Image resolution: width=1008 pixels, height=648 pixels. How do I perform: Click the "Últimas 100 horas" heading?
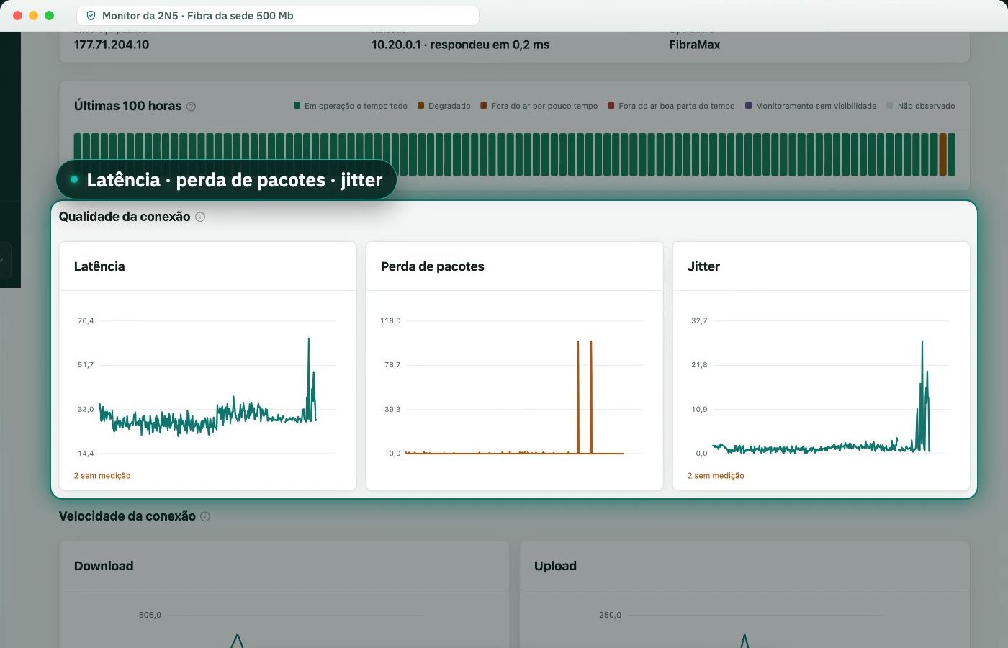127,106
